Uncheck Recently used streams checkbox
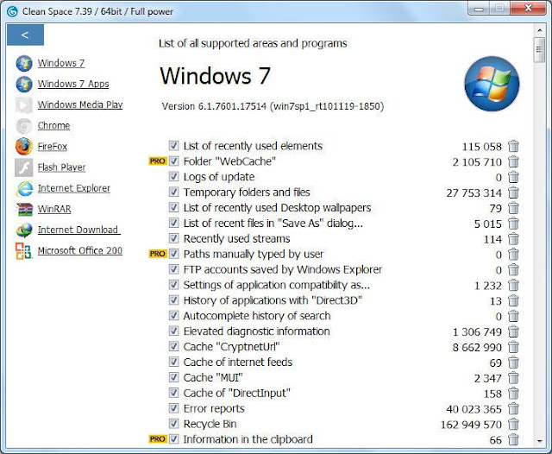Screen dimensions: 552x454 (173, 238)
